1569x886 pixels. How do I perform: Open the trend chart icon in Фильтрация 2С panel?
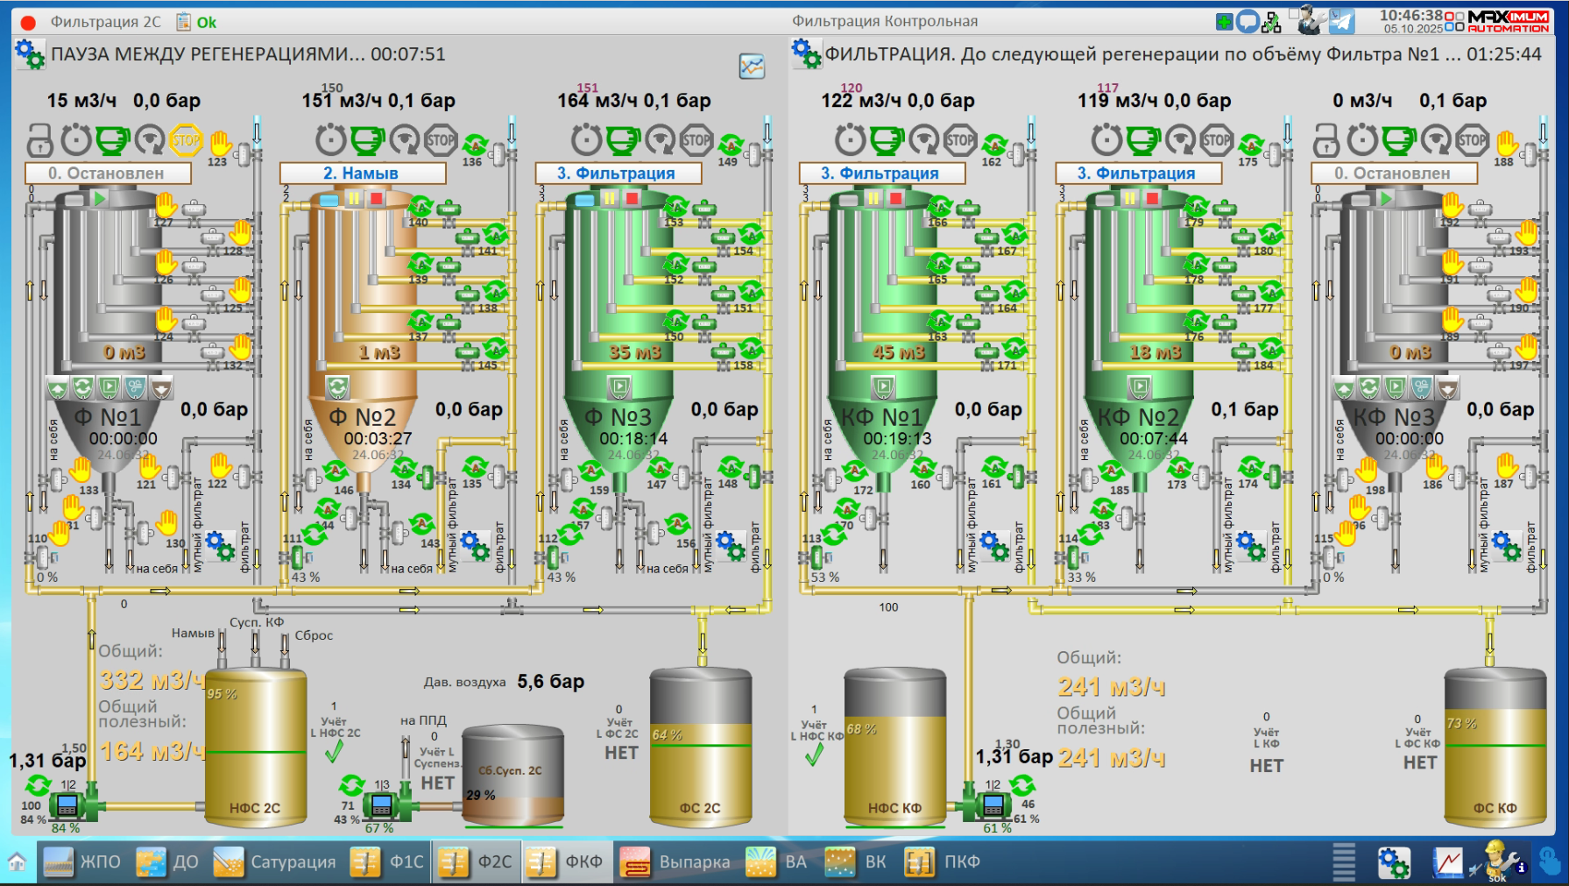tap(752, 66)
